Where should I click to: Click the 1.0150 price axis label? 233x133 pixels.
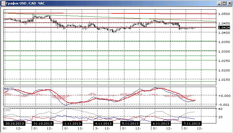[224, 80]
